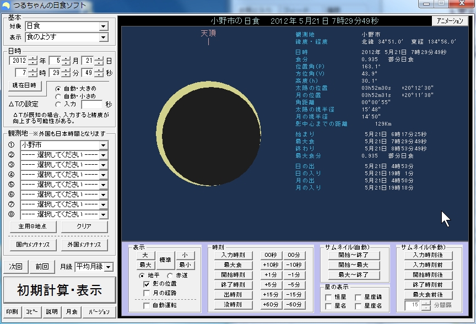This screenshot has width=476, height=324.
Task: Open 外国メンテナンス
Action: (x=84, y=245)
